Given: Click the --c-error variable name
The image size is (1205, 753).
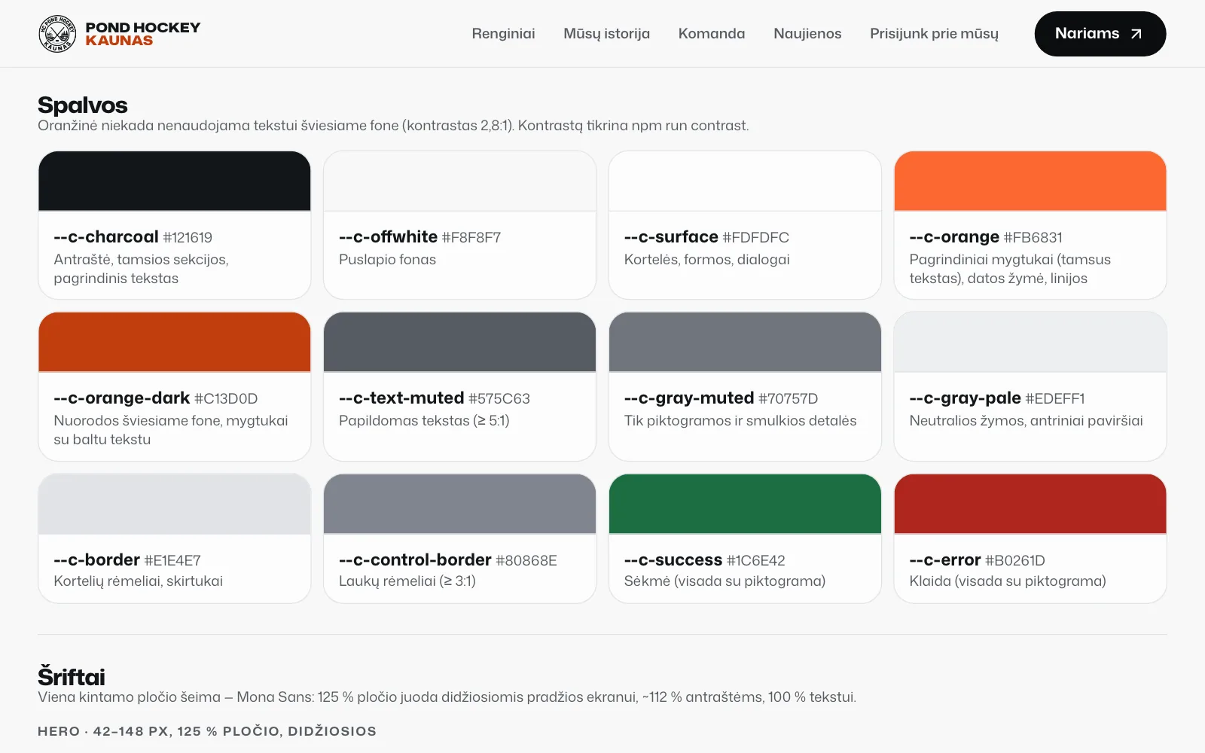Looking at the screenshot, I should (x=945, y=560).
